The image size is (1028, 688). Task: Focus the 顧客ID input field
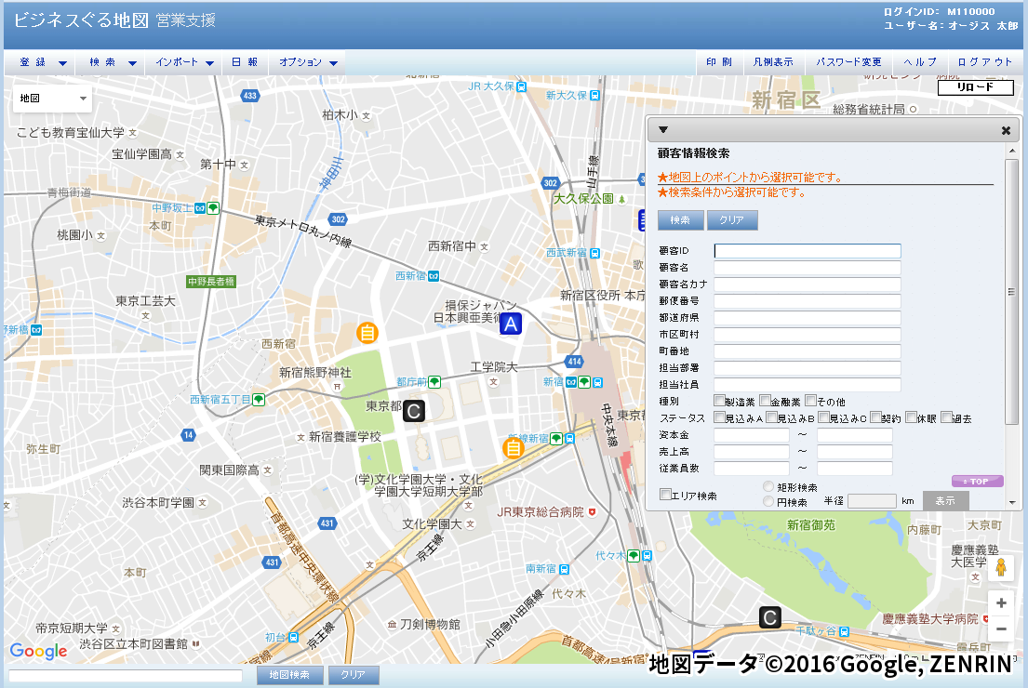click(x=808, y=251)
